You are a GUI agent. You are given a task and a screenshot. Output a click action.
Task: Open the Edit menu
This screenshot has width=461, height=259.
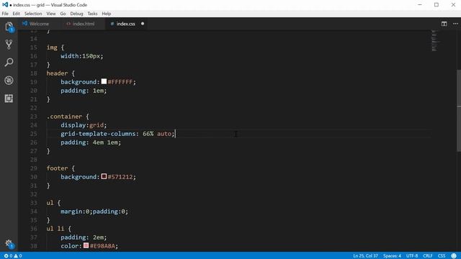[16, 14]
